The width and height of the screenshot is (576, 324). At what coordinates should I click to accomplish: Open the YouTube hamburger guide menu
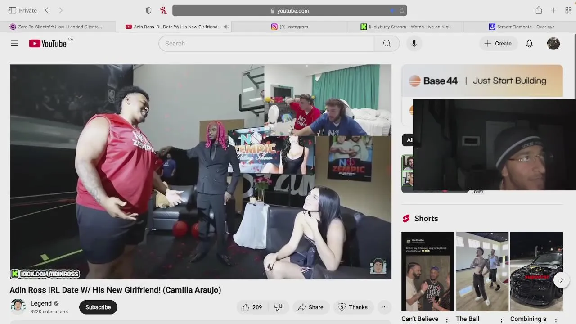click(14, 43)
